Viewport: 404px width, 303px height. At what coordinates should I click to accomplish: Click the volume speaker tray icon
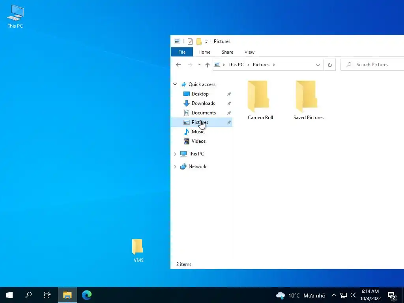pos(353,295)
